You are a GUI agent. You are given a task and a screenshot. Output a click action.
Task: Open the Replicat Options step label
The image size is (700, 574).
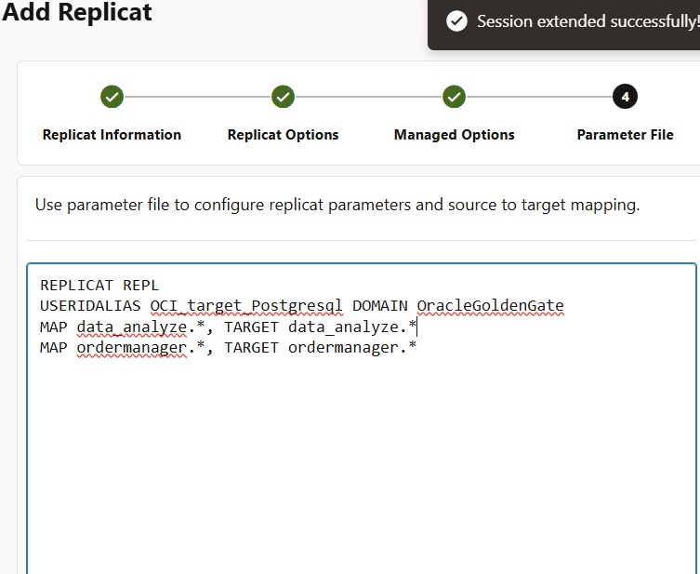[283, 135]
